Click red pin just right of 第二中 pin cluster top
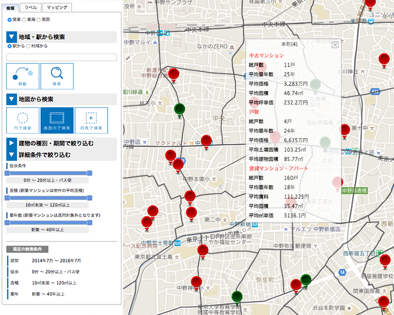This screenshot has height=315, width=394. click(190, 197)
